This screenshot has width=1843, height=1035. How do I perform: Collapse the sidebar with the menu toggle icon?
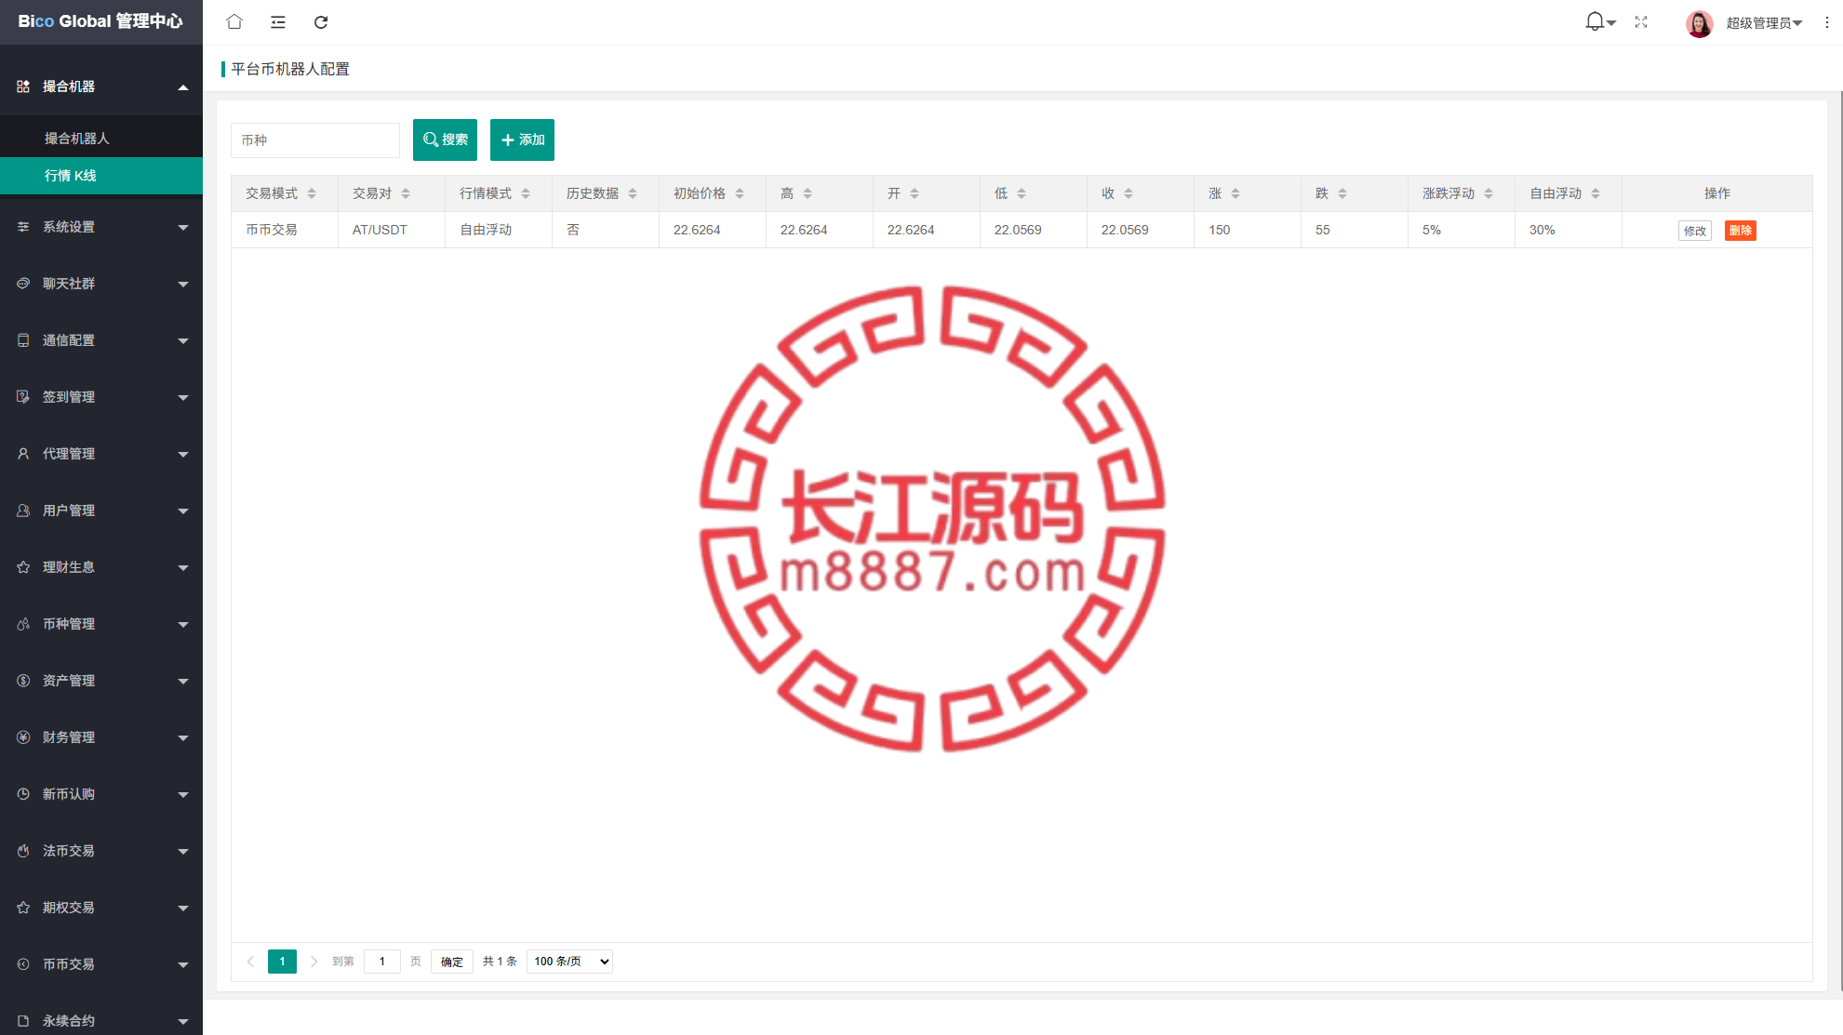pos(278,21)
